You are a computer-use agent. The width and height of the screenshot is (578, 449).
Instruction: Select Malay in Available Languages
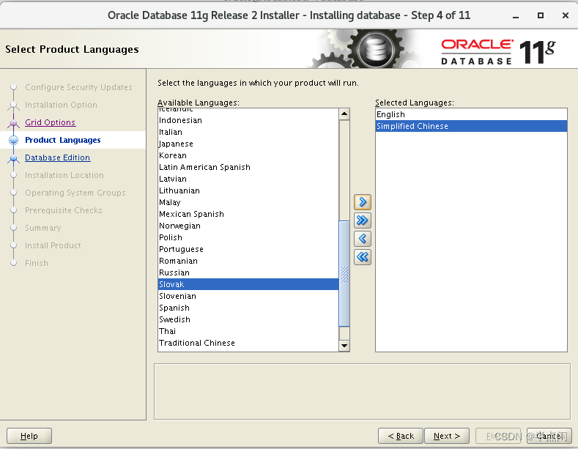coord(248,202)
